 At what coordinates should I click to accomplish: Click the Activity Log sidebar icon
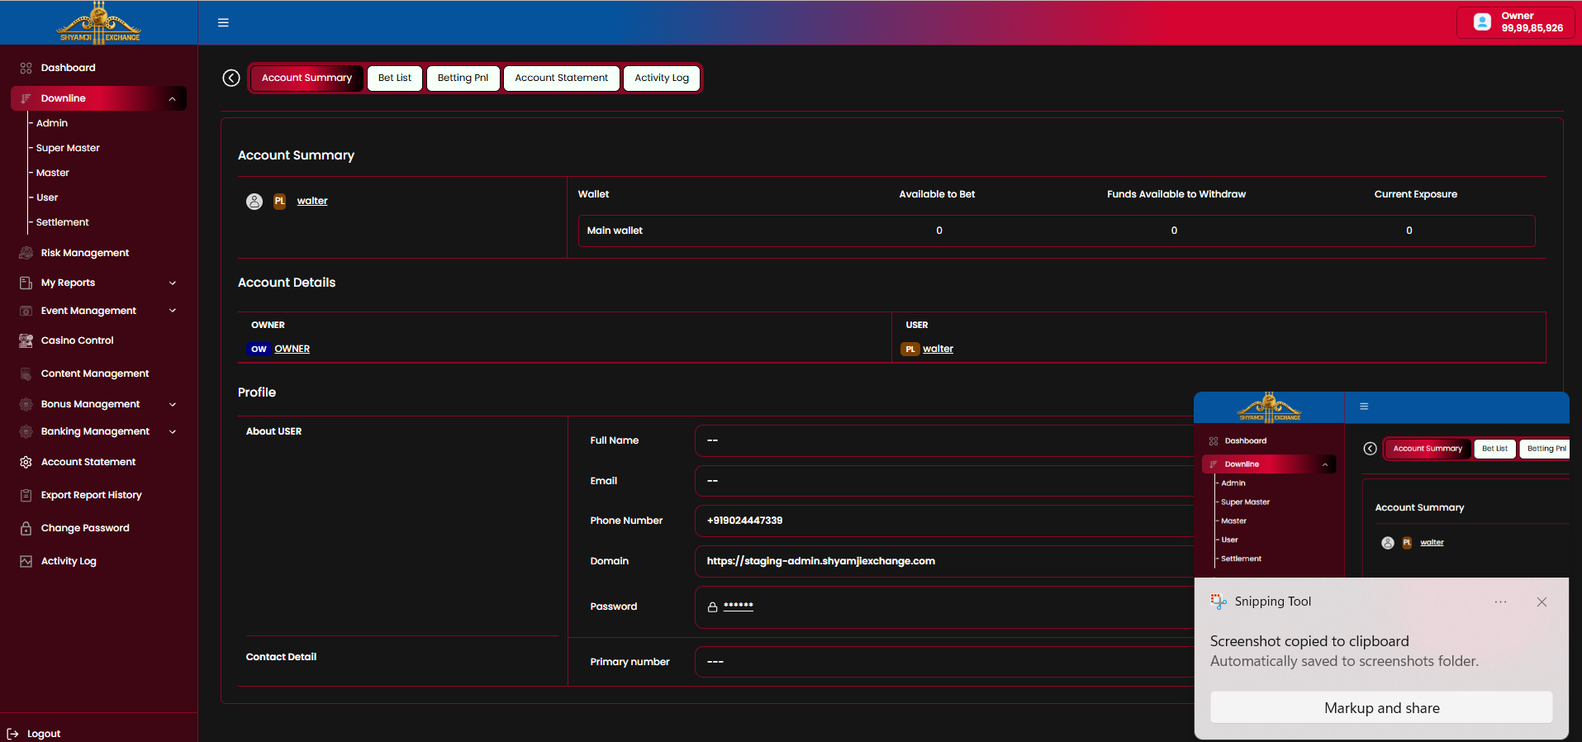[x=26, y=561]
